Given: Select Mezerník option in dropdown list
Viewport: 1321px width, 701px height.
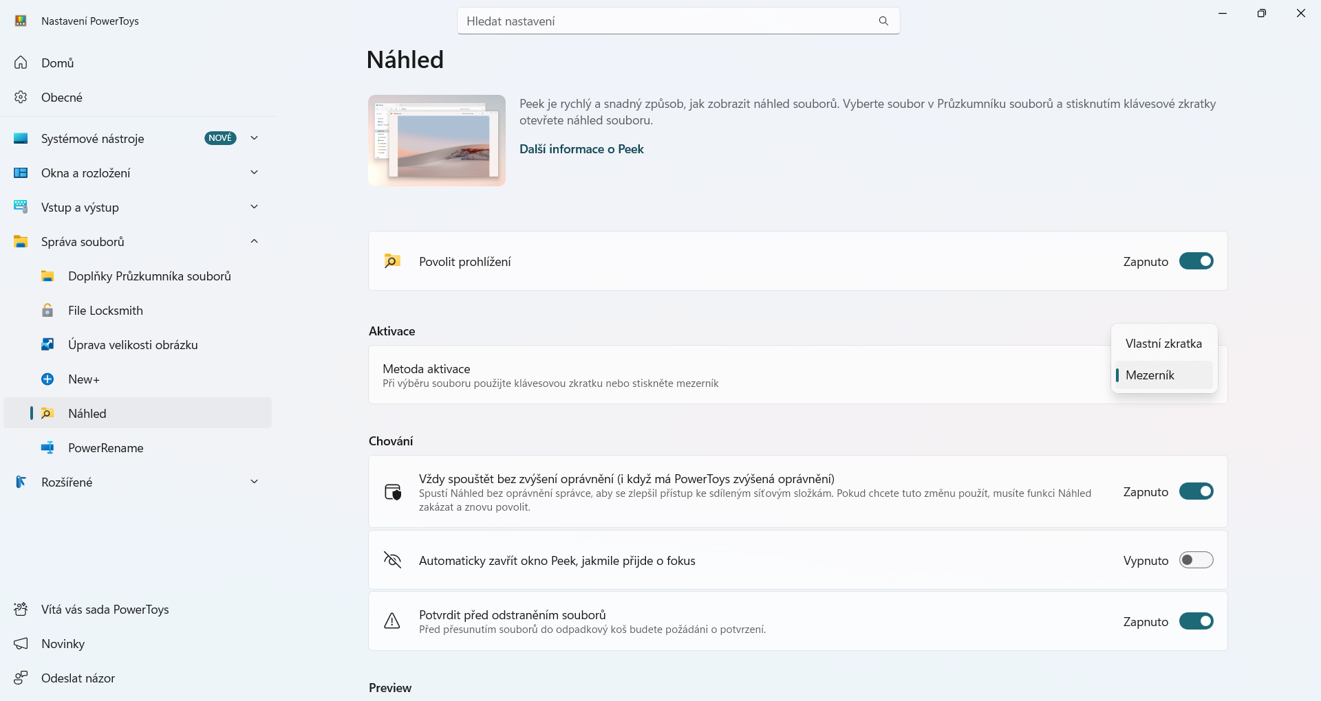Looking at the screenshot, I should click(1163, 375).
